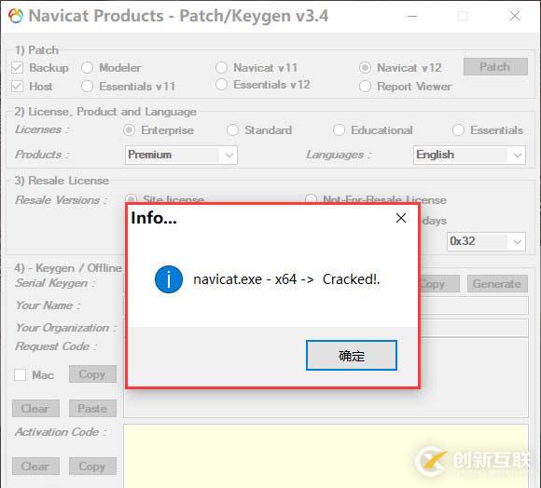Click the Your Organization input field
The image size is (541, 488).
[474, 328]
